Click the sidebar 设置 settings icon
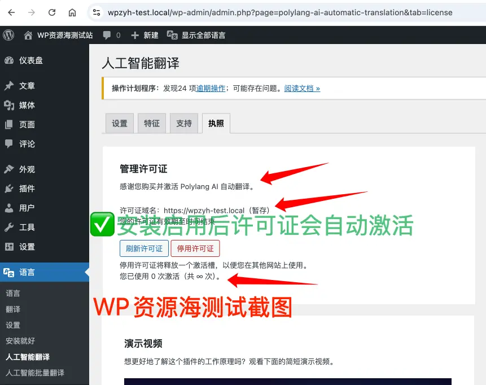 tap(9, 247)
